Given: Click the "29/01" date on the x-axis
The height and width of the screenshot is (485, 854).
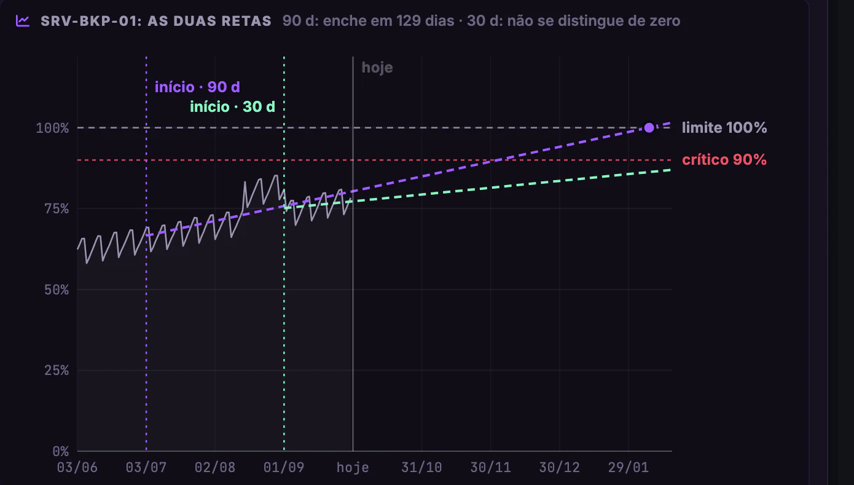Looking at the screenshot, I should 629,468.
